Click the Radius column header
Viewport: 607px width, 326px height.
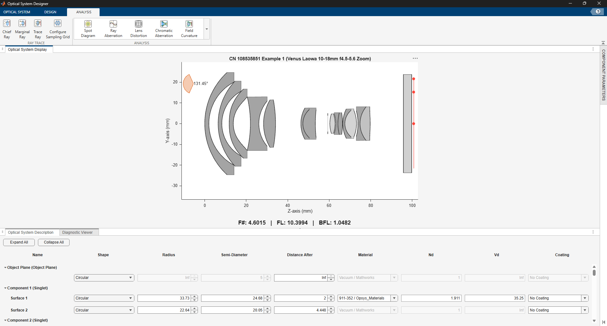click(169, 255)
